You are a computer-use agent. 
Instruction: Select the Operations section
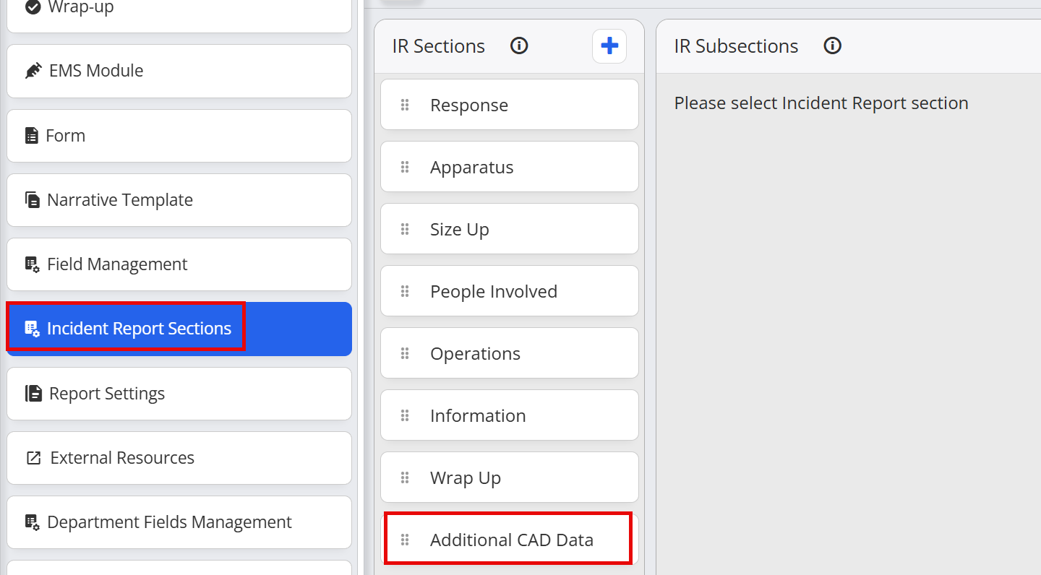click(x=510, y=353)
